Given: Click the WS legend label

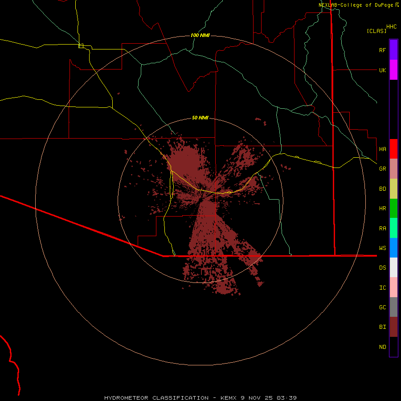Looking at the screenshot, I should pyautogui.click(x=382, y=248).
